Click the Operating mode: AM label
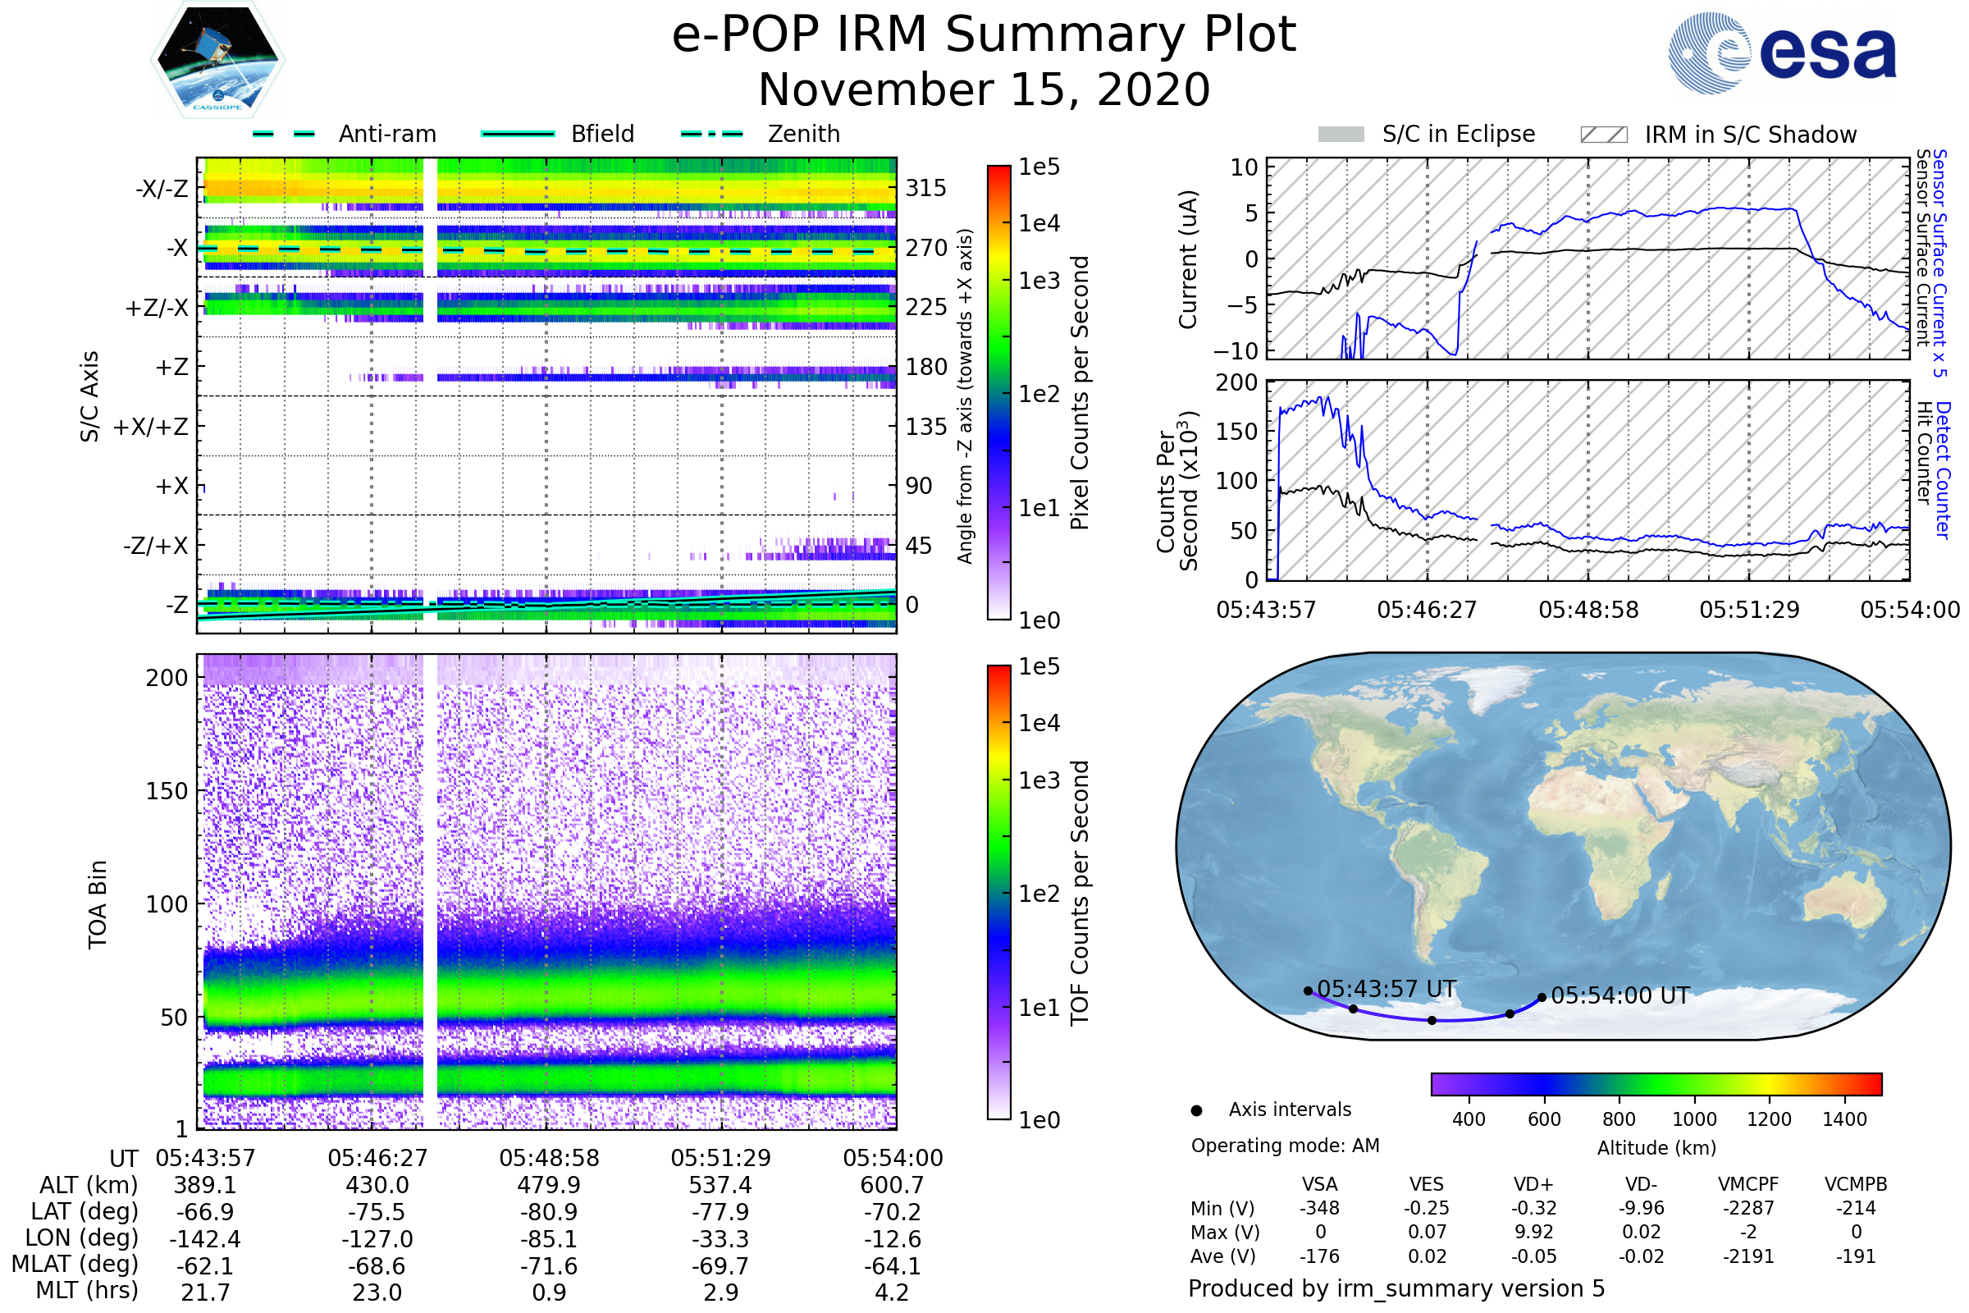 coord(1285,1146)
